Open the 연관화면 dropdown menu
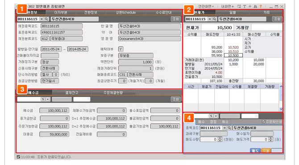This screenshot has height=165, width=299. tap(206, 7)
